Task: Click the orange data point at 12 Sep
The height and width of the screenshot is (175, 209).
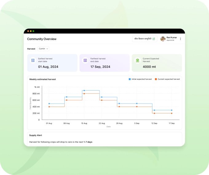Action: pyautogui.click(x=154, y=113)
